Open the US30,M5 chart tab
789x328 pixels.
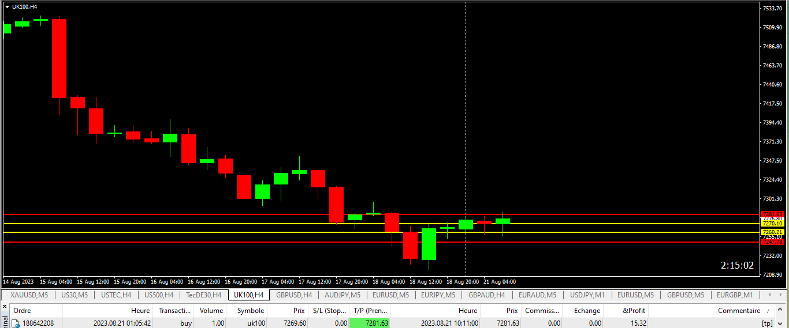tap(75, 295)
